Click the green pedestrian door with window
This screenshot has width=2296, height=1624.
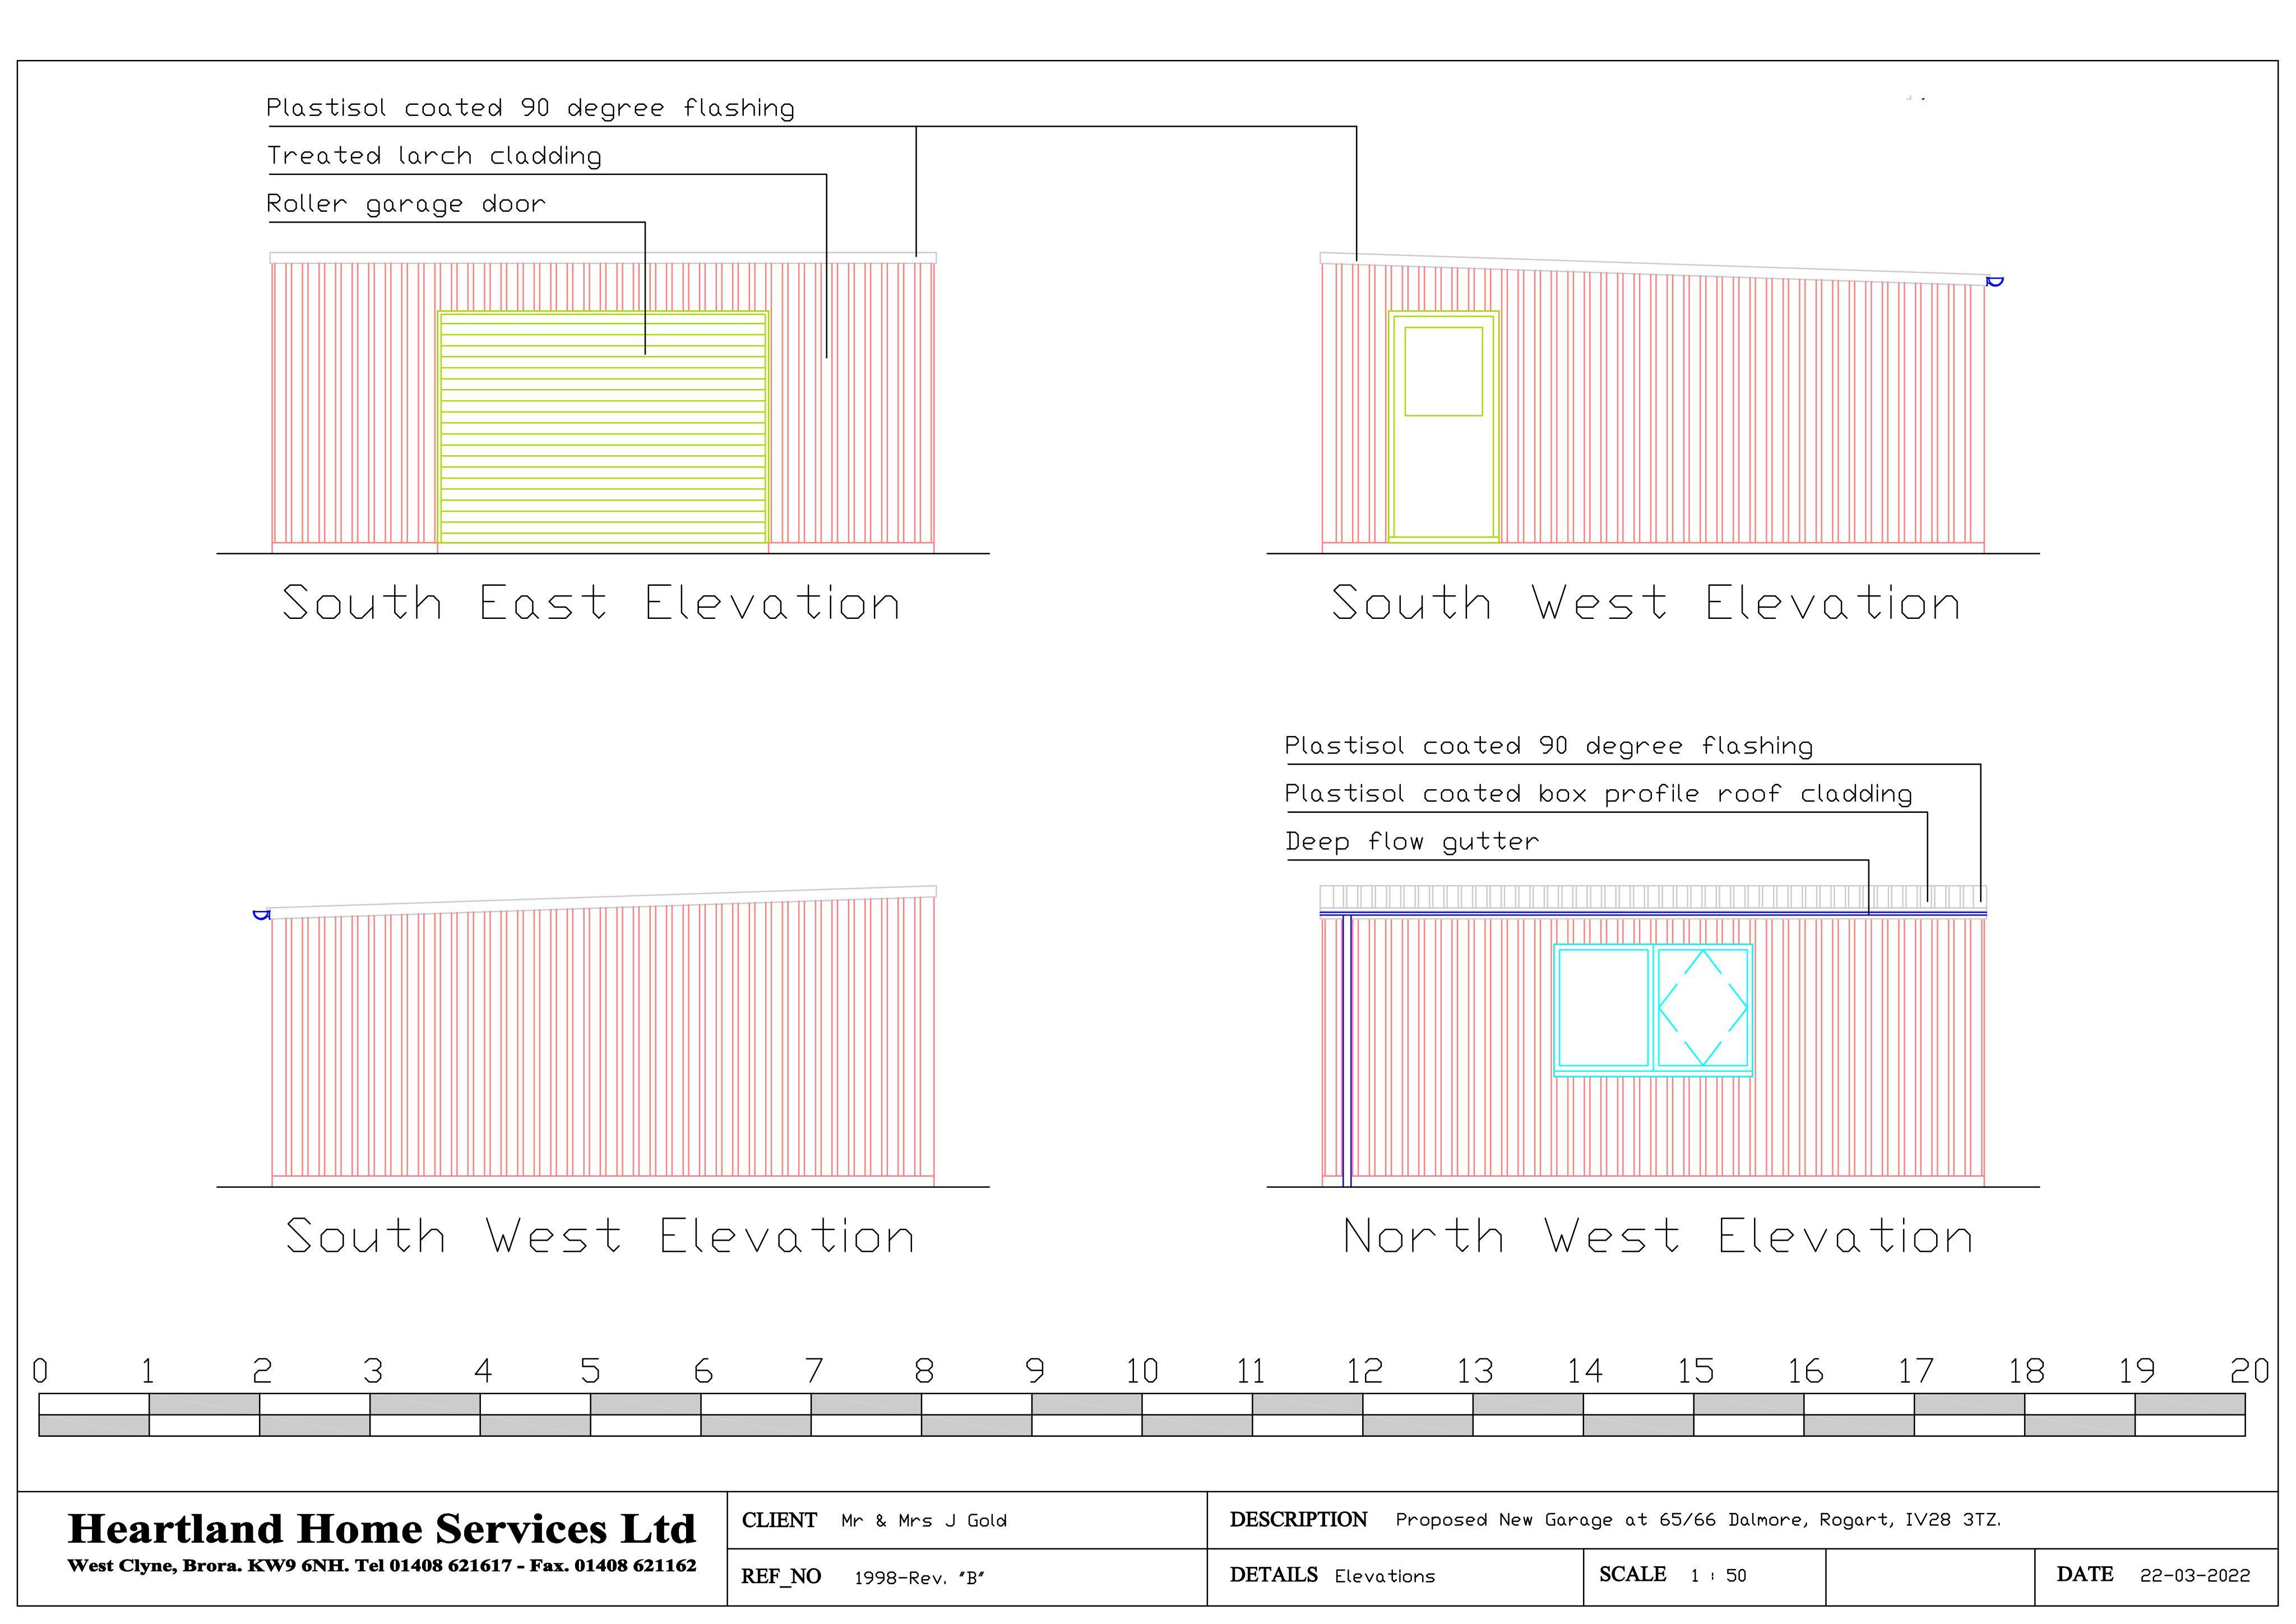1443,427
